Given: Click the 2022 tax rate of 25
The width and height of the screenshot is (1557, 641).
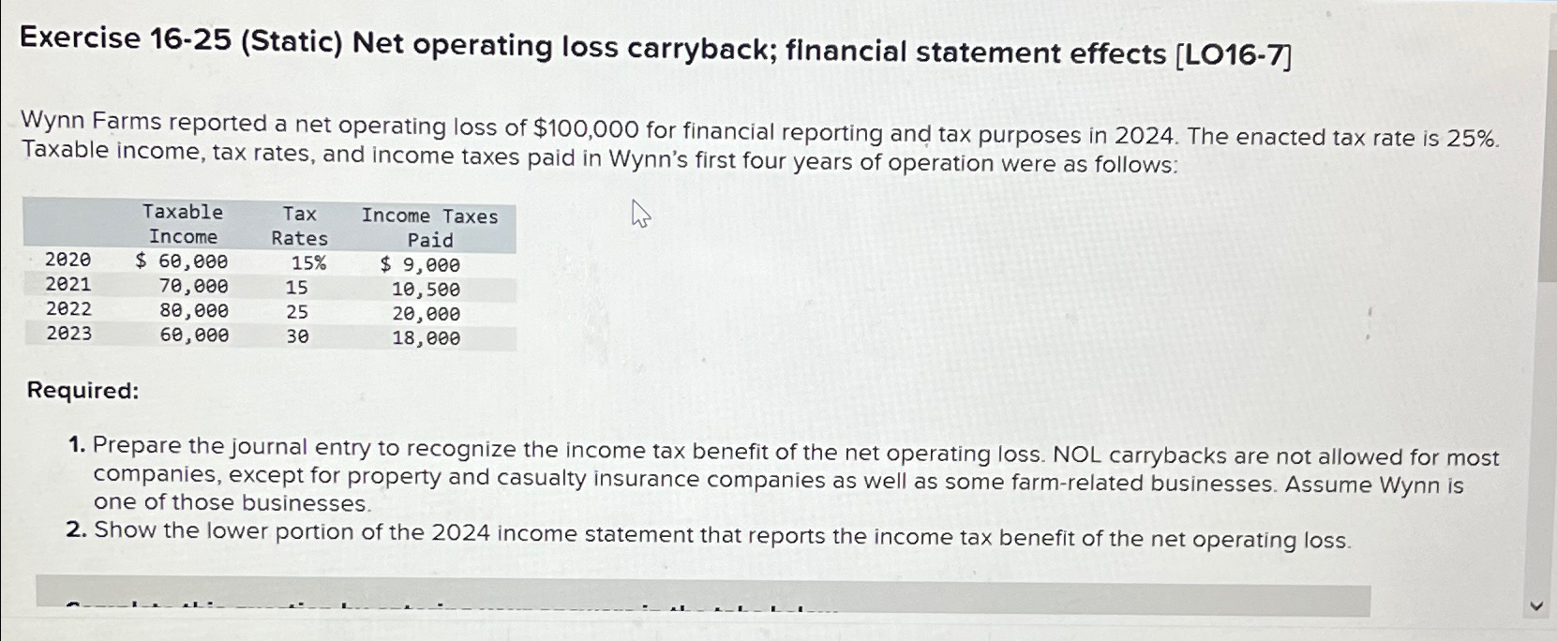Looking at the screenshot, I should (295, 312).
